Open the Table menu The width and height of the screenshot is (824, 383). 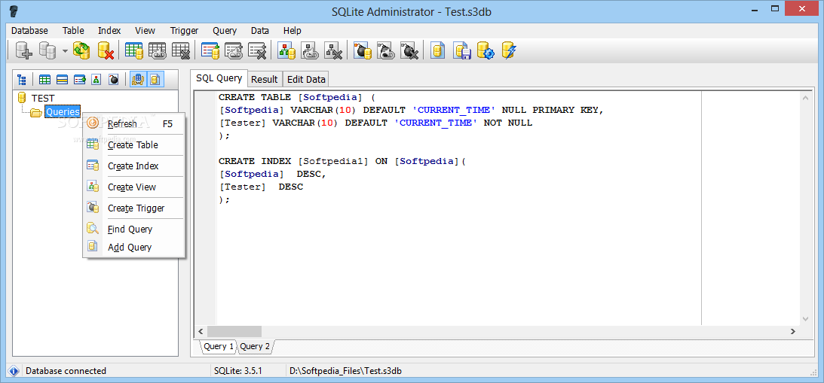click(73, 30)
